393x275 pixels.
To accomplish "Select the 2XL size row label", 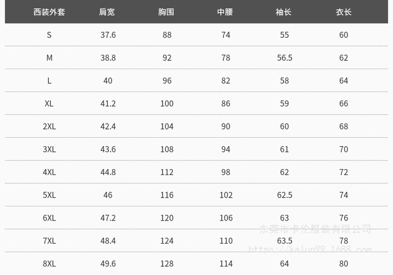I will coord(49,127).
